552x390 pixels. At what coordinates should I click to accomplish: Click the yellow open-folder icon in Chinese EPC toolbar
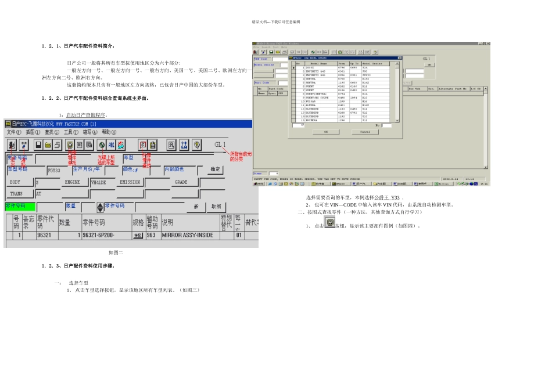[x=48, y=145]
